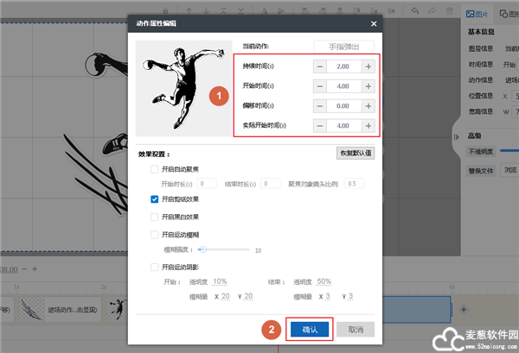
Task: Enable the 开启黑白效果 checkbox
Action: [155, 217]
